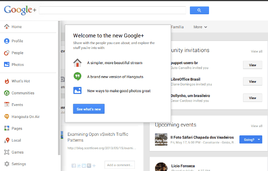Click the house icon in the welcome dialog

point(77,63)
